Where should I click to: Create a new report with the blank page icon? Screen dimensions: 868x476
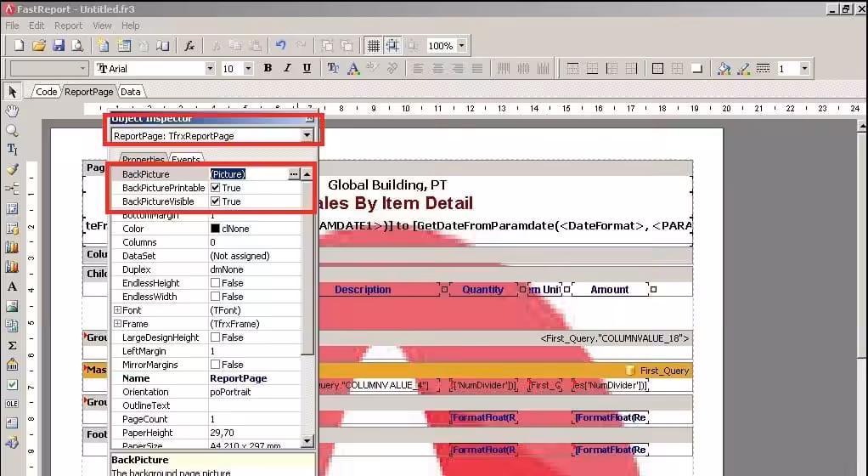(x=19, y=46)
